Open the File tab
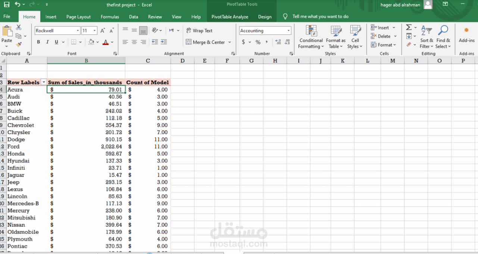 coord(7,16)
